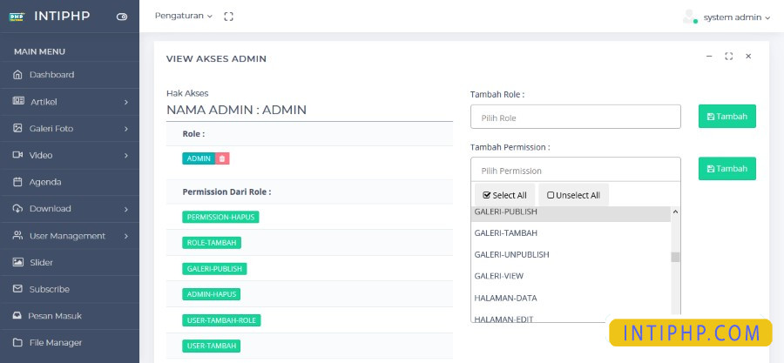Click the Dashboard home icon
The width and height of the screenshot is (784, 363).
pos(17,75)
